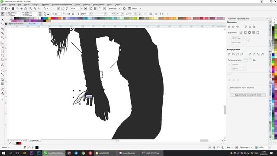This screenshot has height=156, width=277.
Task: Select the Zoom magnifier tool
Action: [2, 38]
